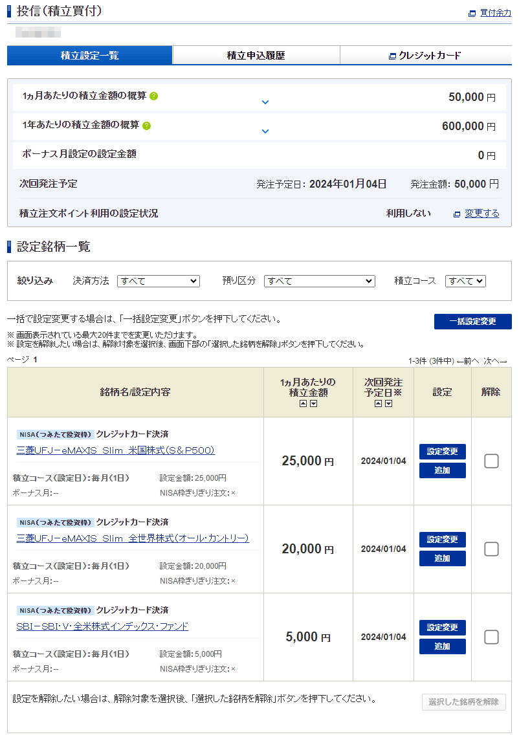Open クレジットカード tab
Viewport: 519px width, 739px height.
coord(425,56)
